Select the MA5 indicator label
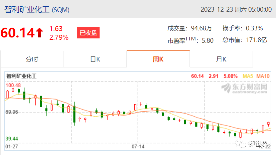 [248, 76]
